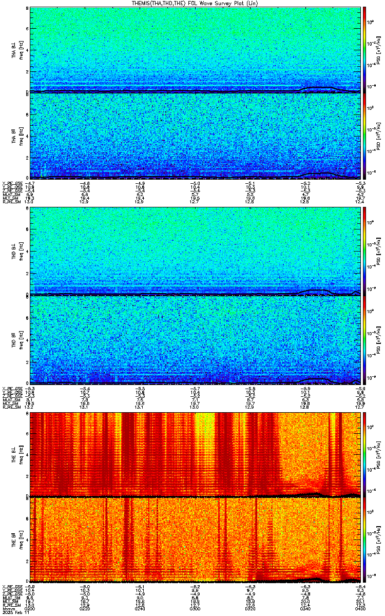Screen dimensions: 385x616
Task: Click the 0300 time tick label
Action: [195, 608]
